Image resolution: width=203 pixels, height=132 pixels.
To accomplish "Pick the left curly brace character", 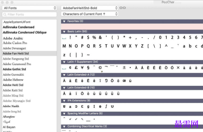I will coord(70,55).
